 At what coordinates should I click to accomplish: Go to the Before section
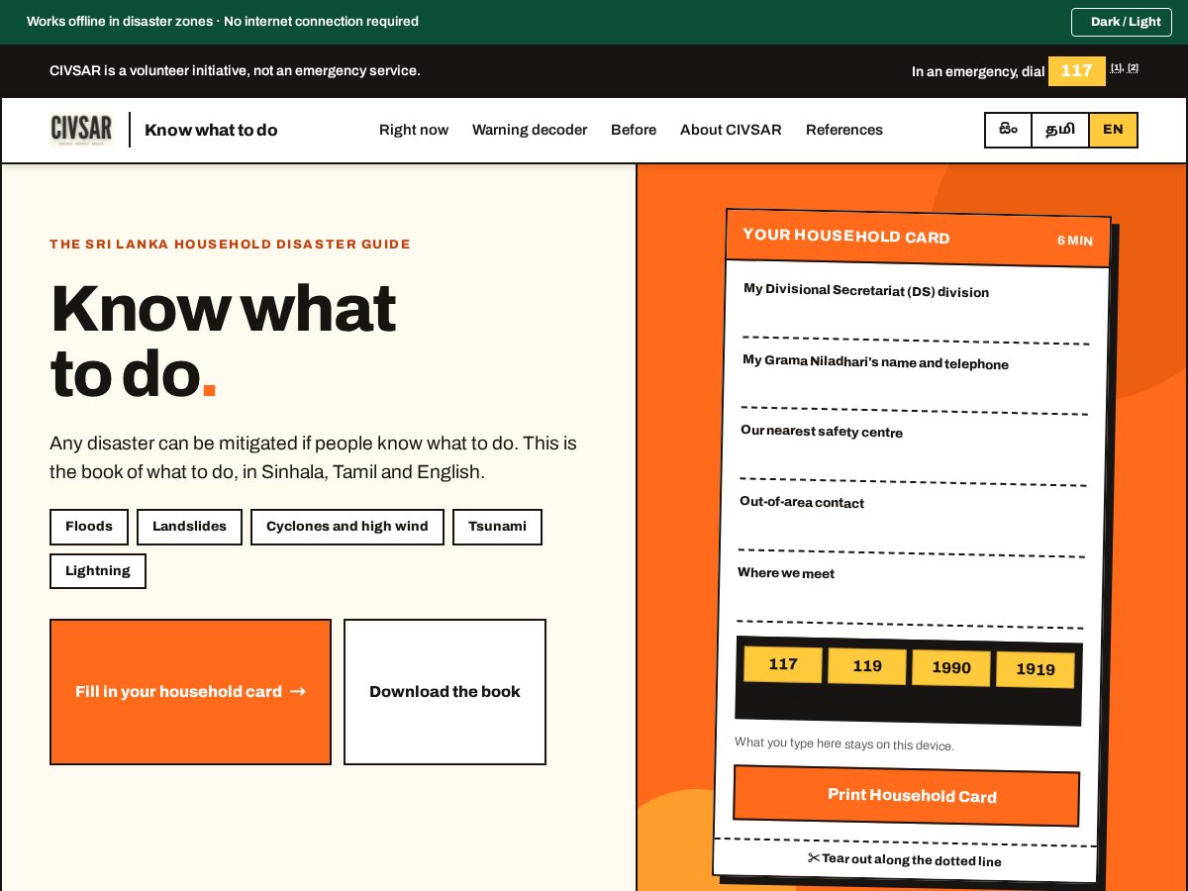[634, 130]
